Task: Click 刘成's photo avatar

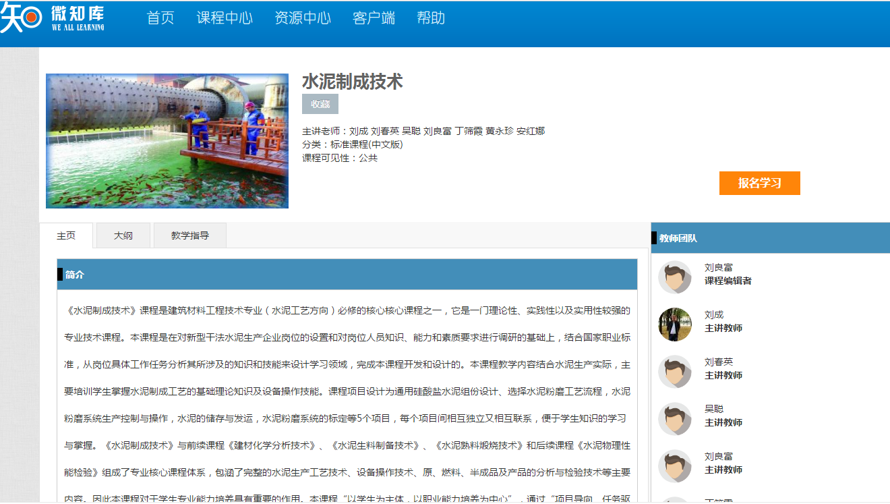Action: [675, 325]
